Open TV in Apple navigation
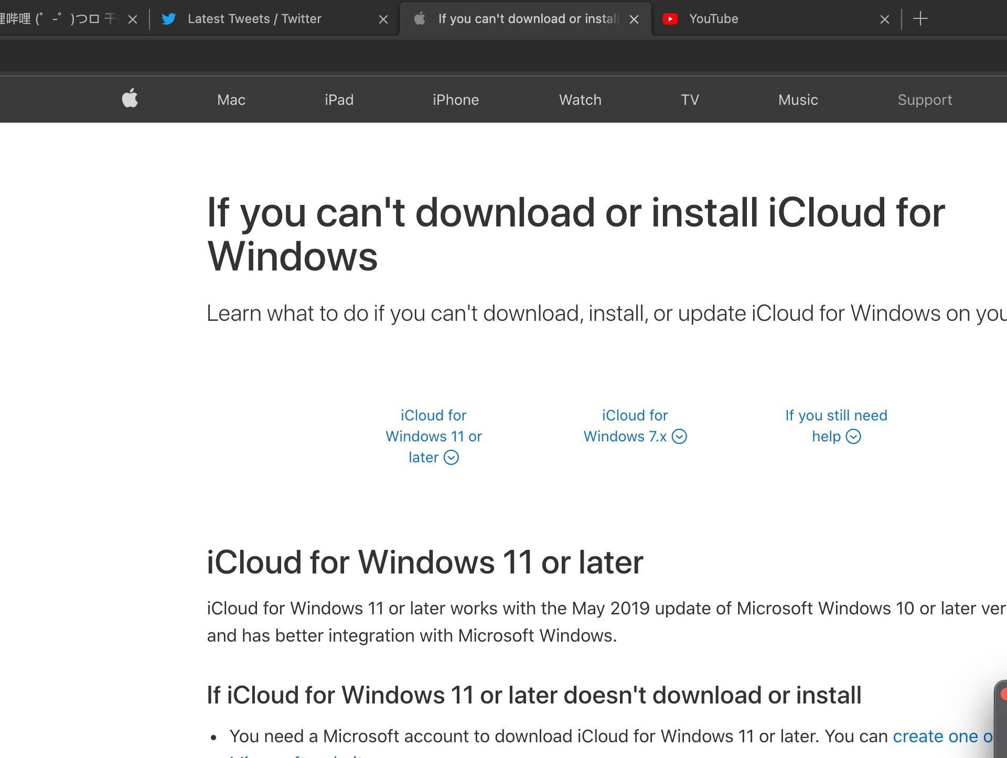The image size is (1007, 758). coord(690,100)
